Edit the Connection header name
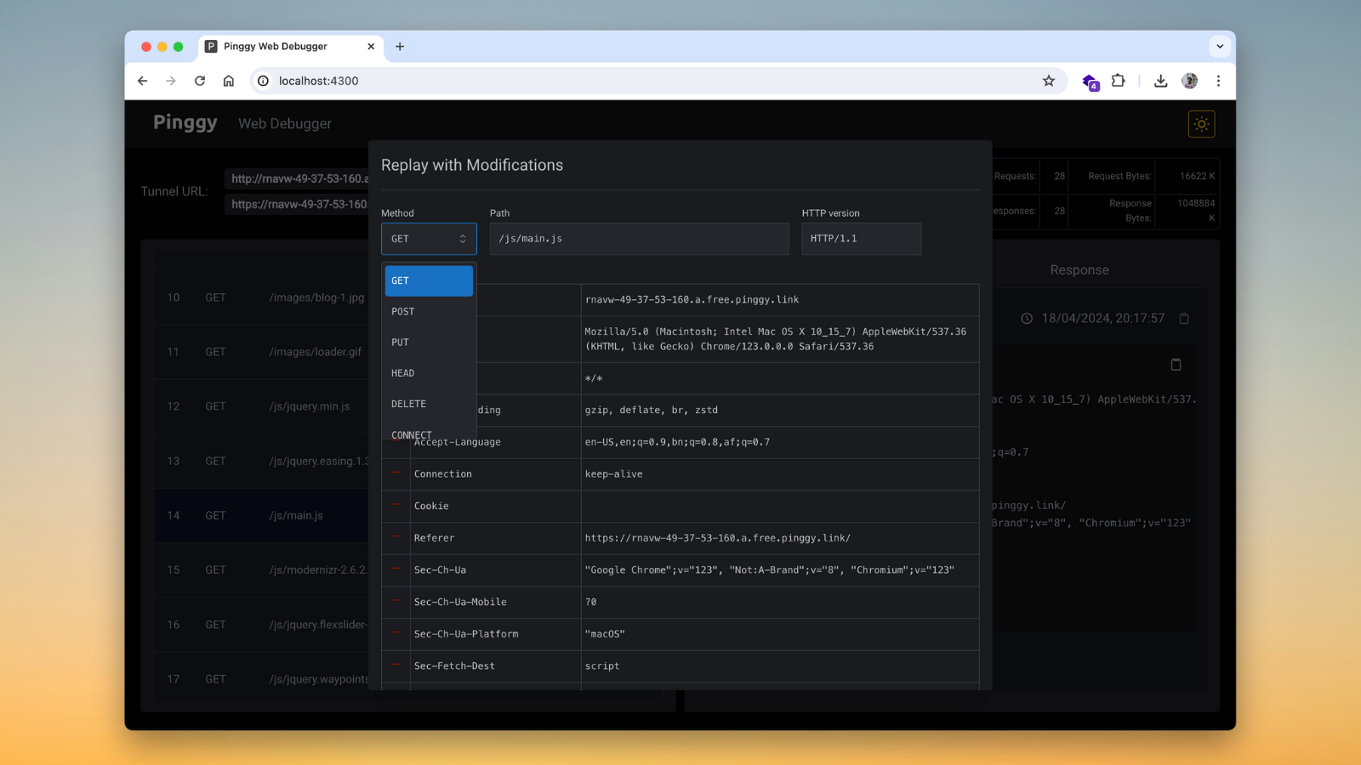 pyautogui.click(x=495, y=474)
